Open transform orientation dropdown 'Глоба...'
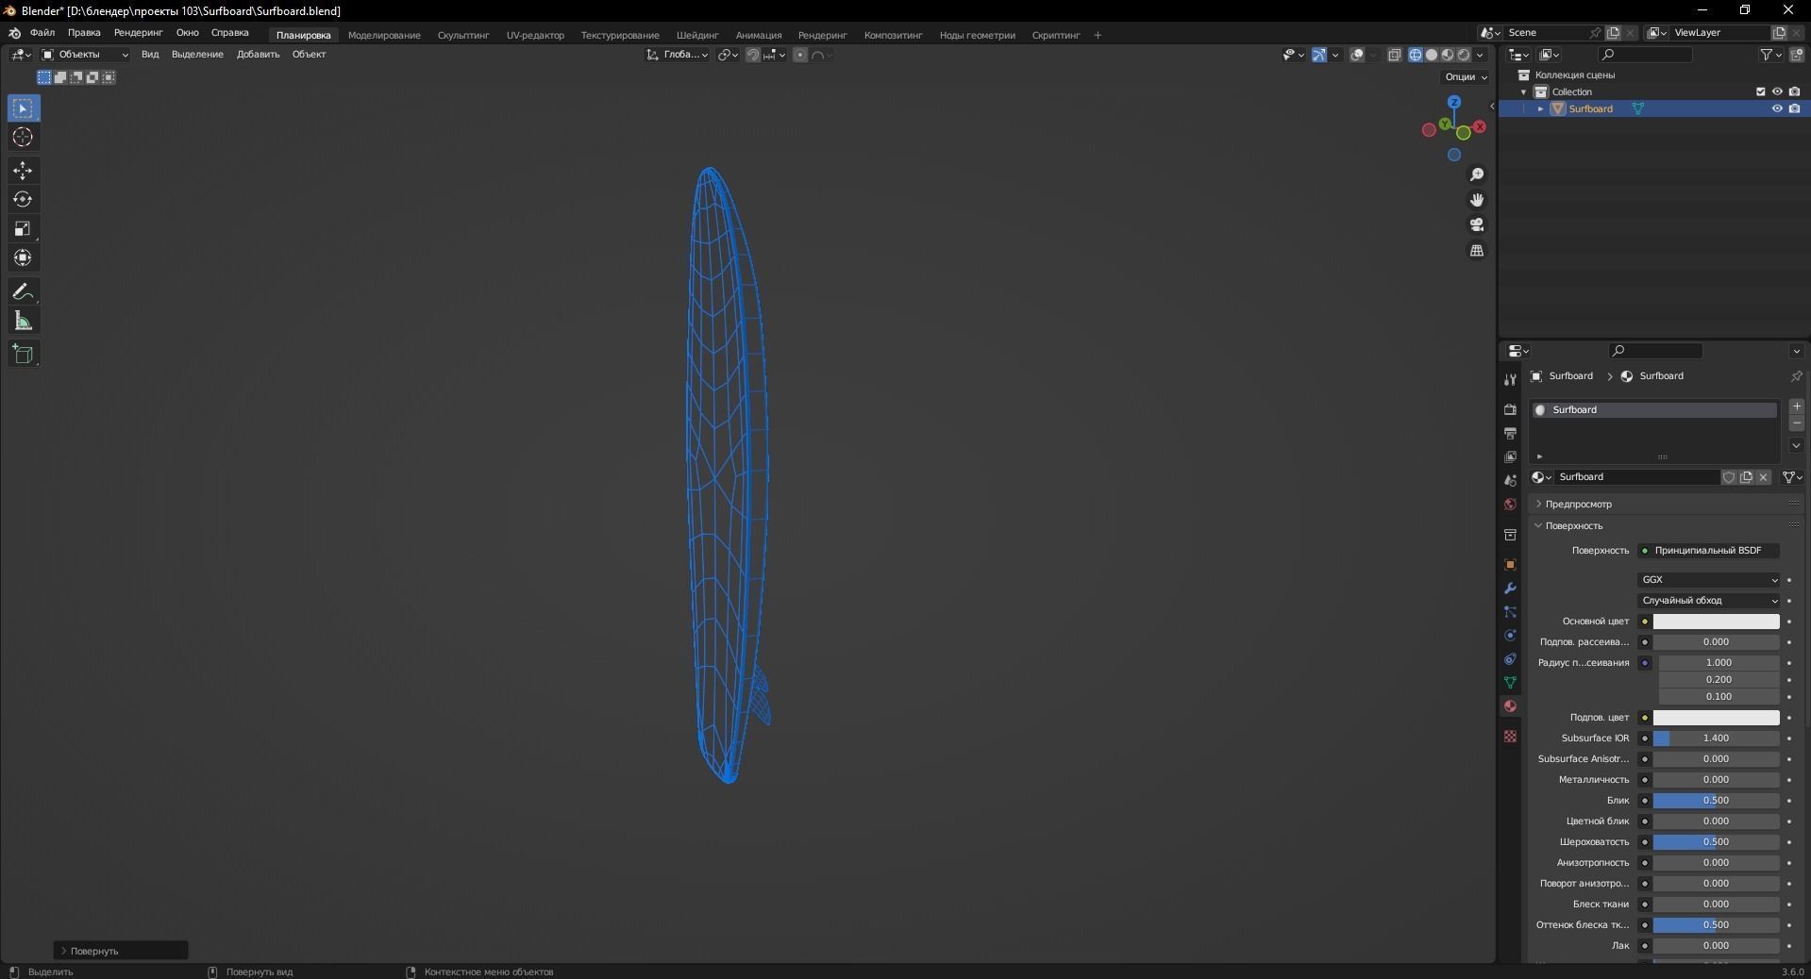1811x979 pixels. (x=678, y=55)
